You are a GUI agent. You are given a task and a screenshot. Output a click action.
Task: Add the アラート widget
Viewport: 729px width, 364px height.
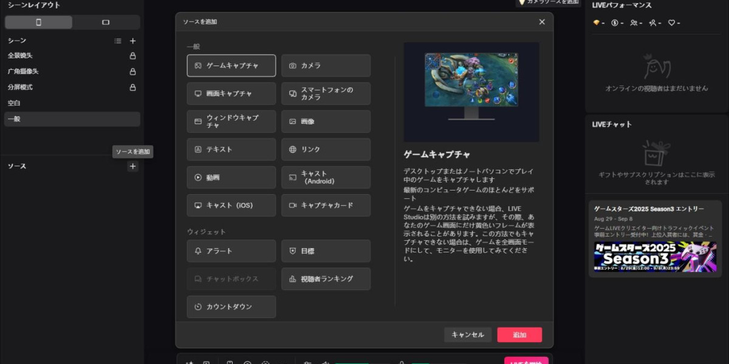pos(231,251)
